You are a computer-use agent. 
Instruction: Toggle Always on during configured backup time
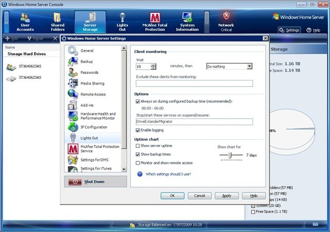pyautogui.click(x=138, y=102)
